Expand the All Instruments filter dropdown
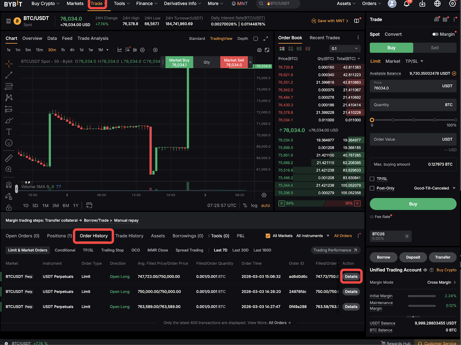 pos(313,236)
